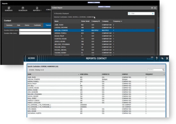
Task: Sort by Frequency in Contact Report dialog
Action: click(x=117, y=21)
